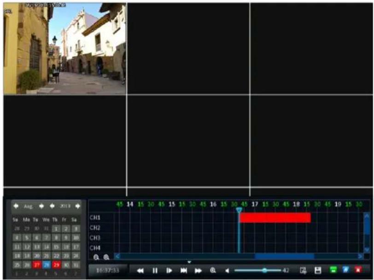Go to previous year in calendar
The image size is (374, 280).
point(52,206)
